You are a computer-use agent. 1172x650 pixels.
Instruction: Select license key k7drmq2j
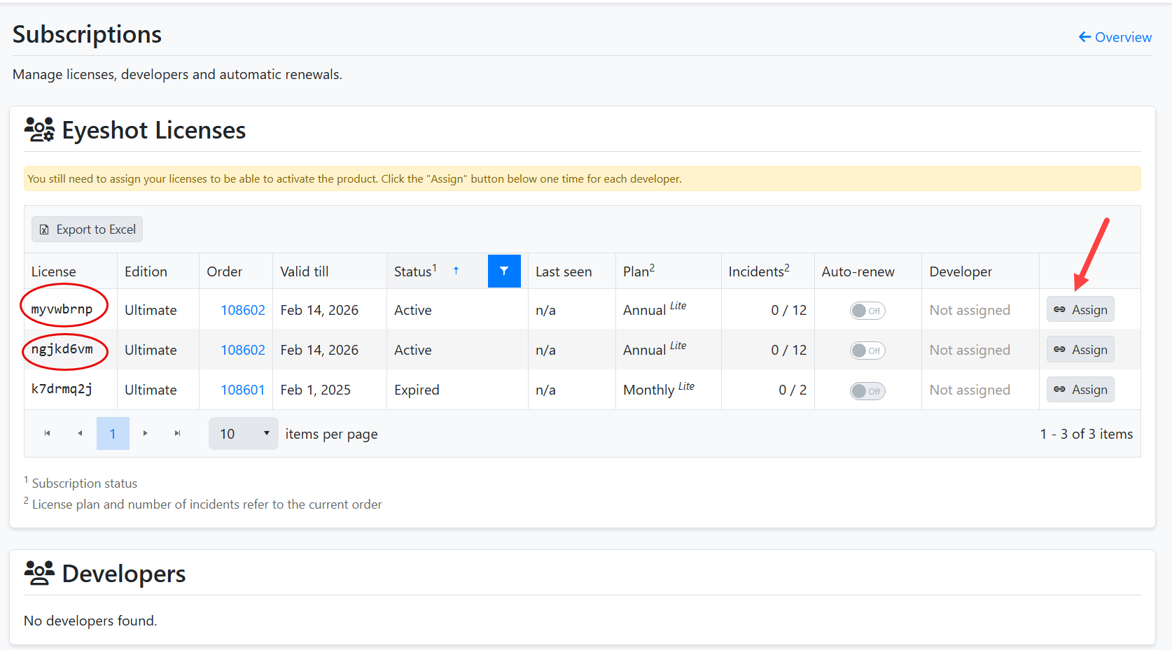[x=62, y=389]
